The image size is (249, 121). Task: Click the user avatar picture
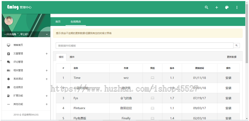point(9,21)
